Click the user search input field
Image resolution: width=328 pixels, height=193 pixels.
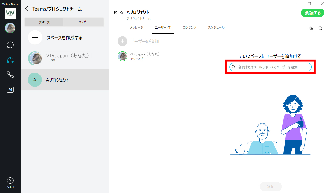tap(270, 67)
